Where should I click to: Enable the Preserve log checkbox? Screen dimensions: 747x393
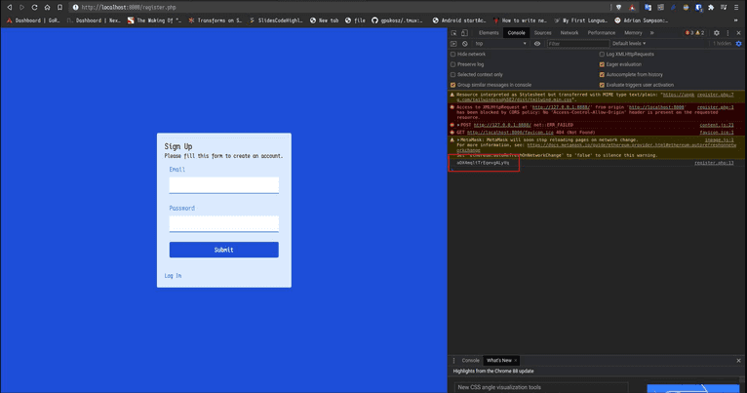point(453,64)
